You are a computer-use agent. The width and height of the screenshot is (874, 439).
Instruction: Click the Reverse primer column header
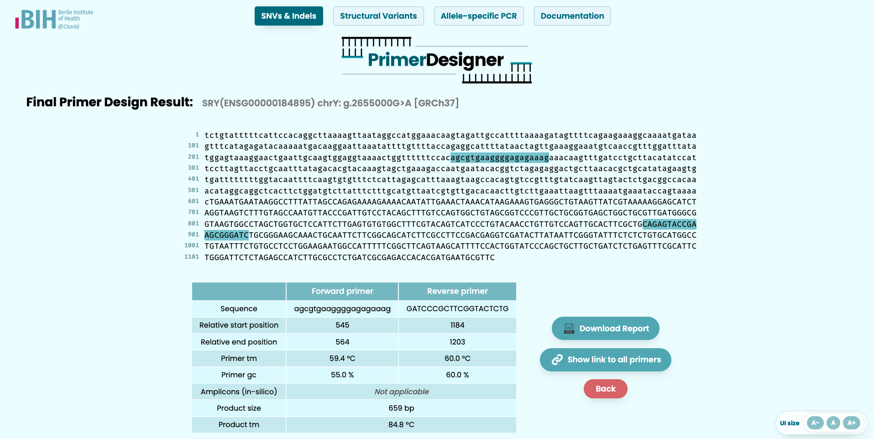point(457,291)
